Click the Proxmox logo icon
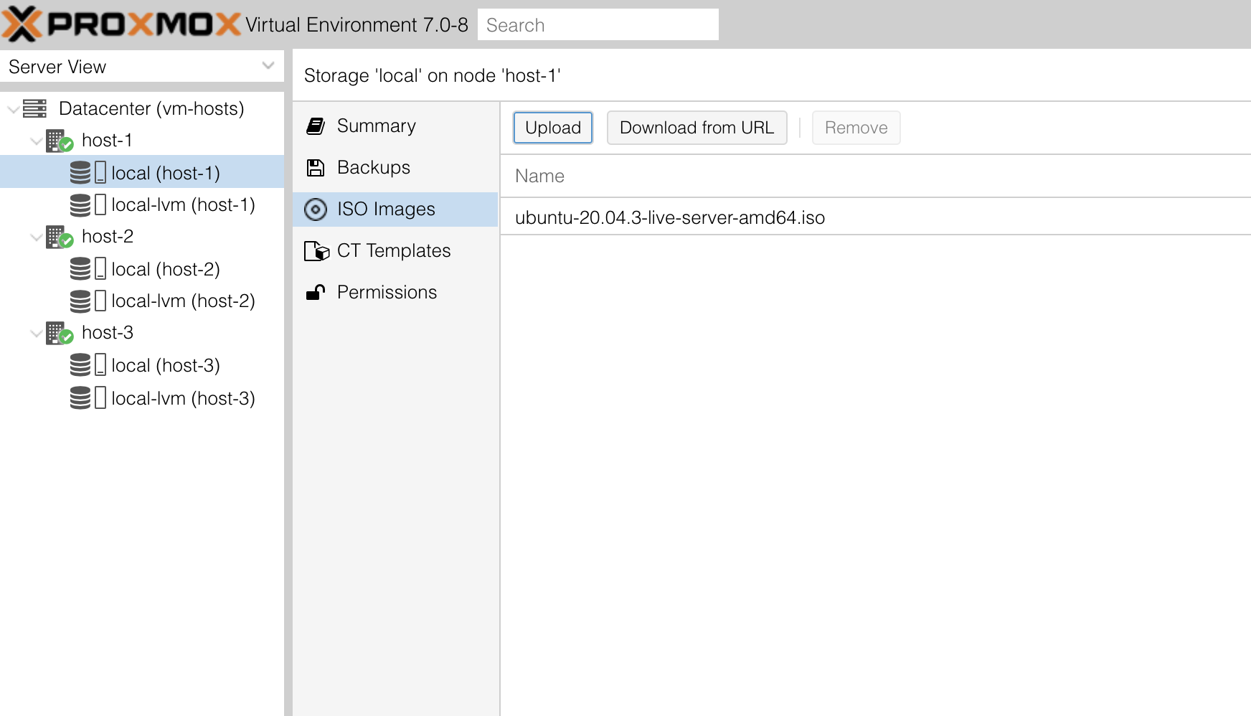1251x716 pixels. pyautogui.click(x=22, y=24)
